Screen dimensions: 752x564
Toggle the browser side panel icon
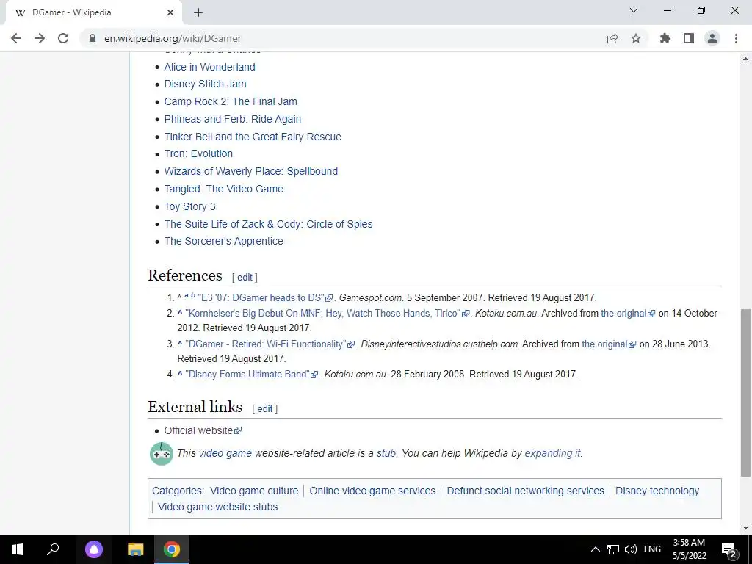pos(689,38)
